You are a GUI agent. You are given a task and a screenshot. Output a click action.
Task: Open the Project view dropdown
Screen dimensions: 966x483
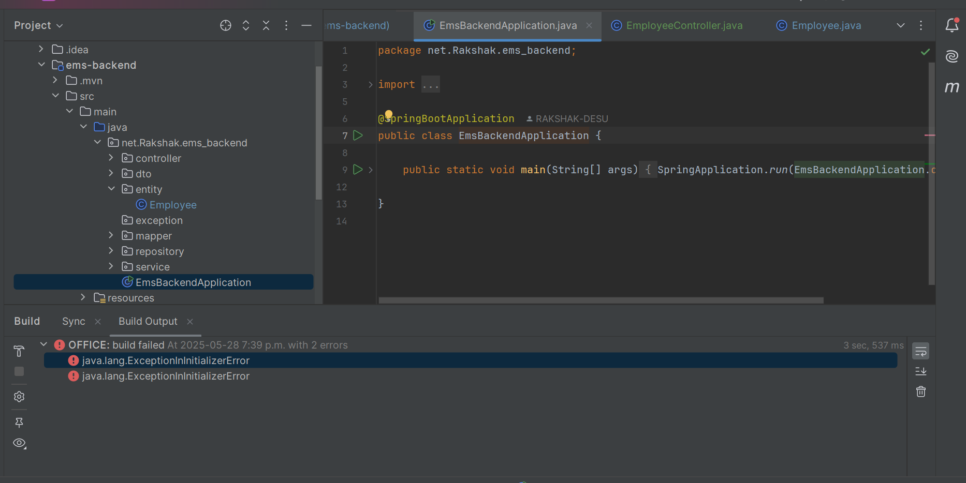click(x=38, y=25)
